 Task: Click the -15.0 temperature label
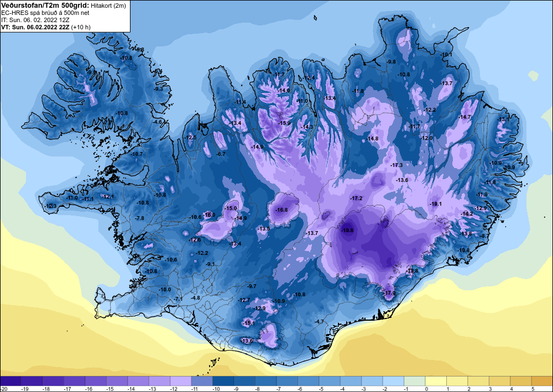coord(231,208)
